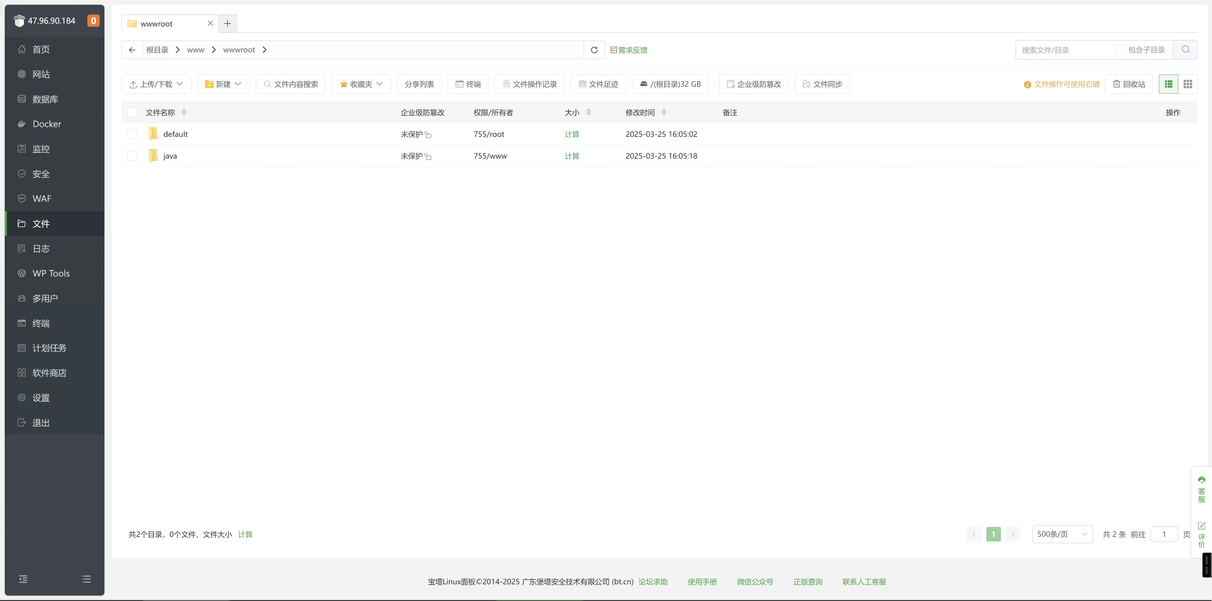Click 计算 size link for default
The width and height of the screenshot is (1212, 601).
[572, 135]
